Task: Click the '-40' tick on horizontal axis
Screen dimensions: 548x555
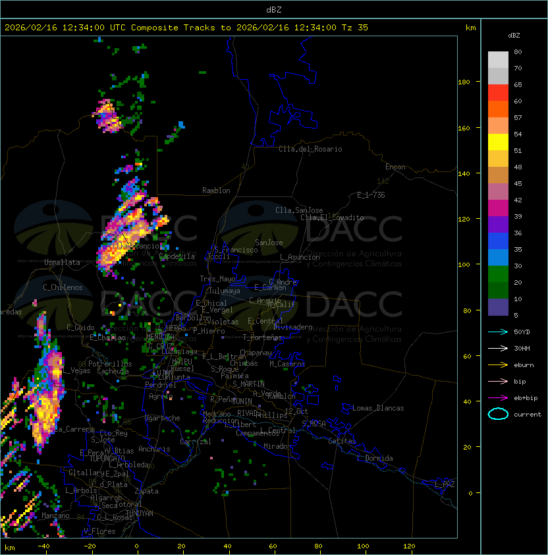Action: click(43, 546)
